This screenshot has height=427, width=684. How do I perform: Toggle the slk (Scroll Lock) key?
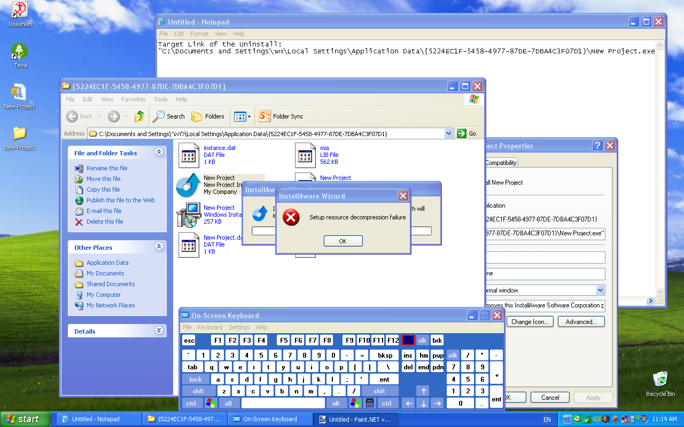tap(422, 340)
